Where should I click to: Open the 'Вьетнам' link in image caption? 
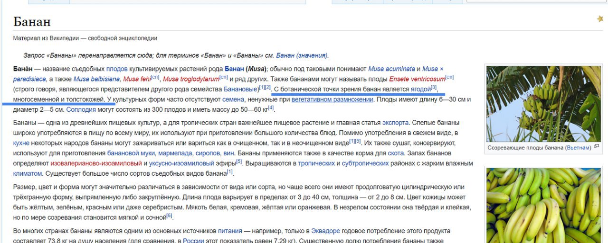pos(578,148)
